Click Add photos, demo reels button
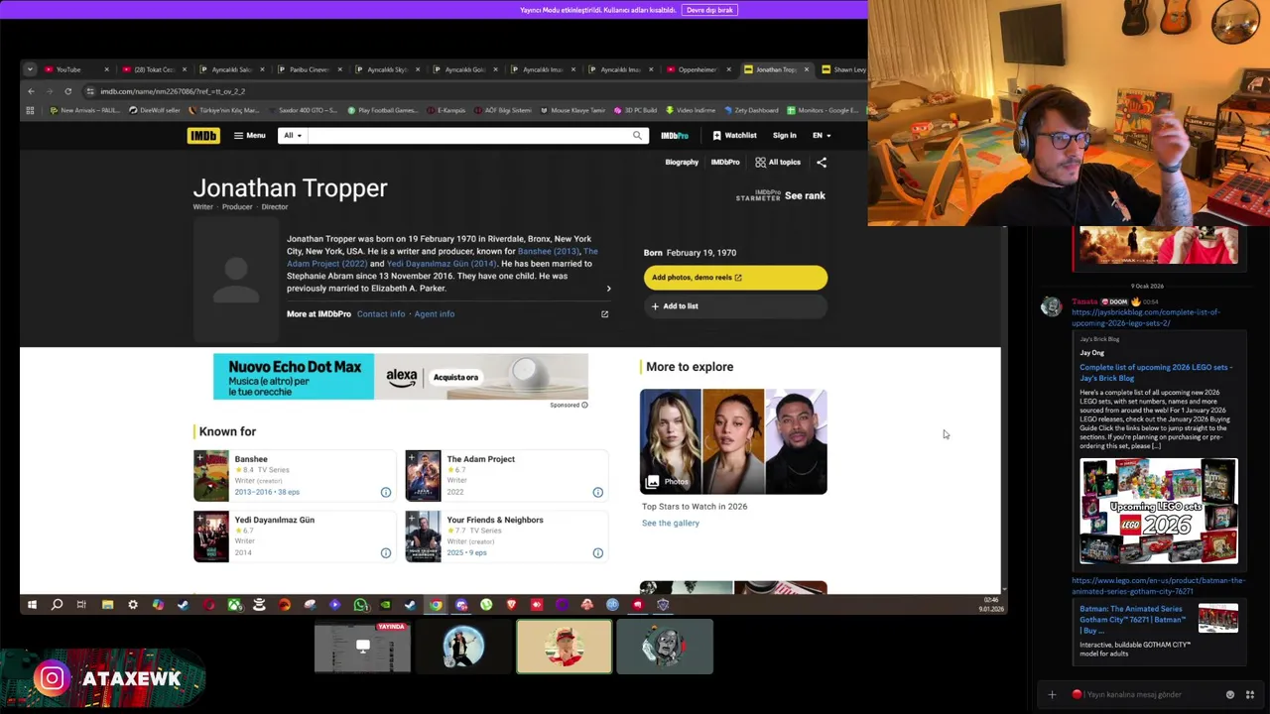The width and height of the screenshot is (1270, 714). pyautogui.click(x=735, y=277)
